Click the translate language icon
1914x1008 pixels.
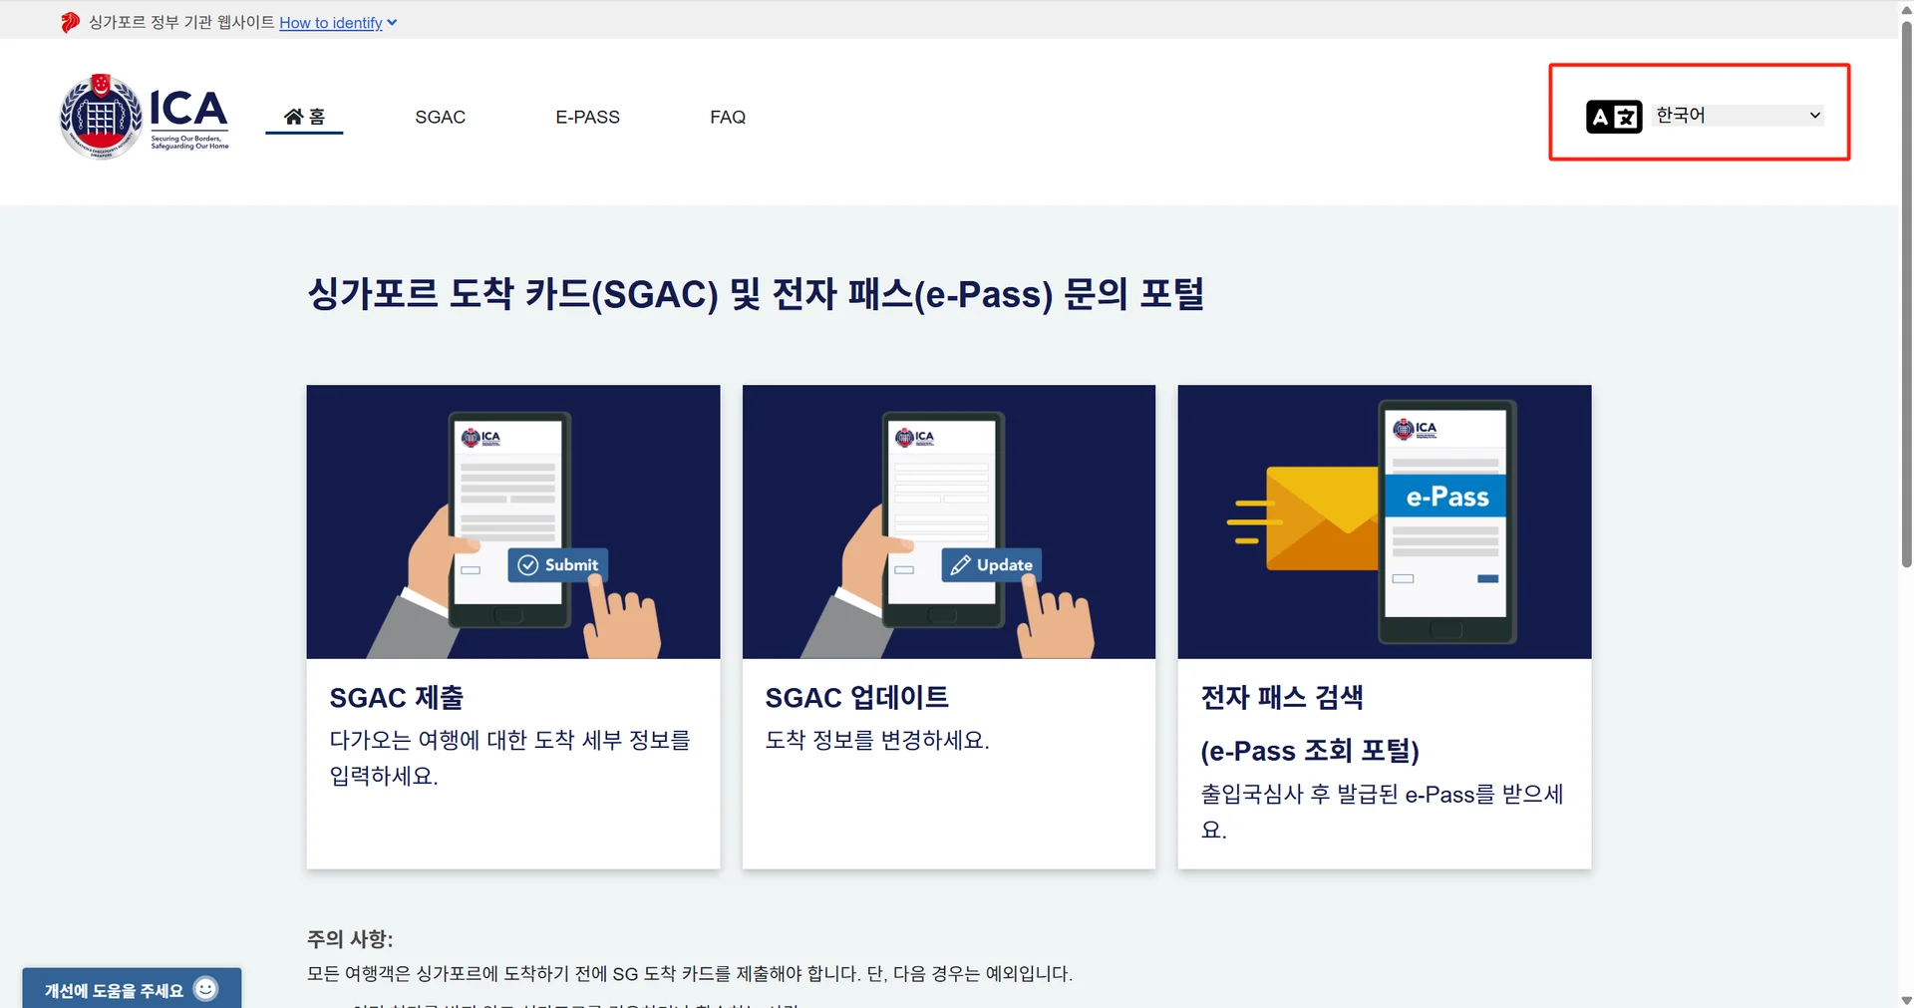pyautogui.click(x=1614, y=117)
